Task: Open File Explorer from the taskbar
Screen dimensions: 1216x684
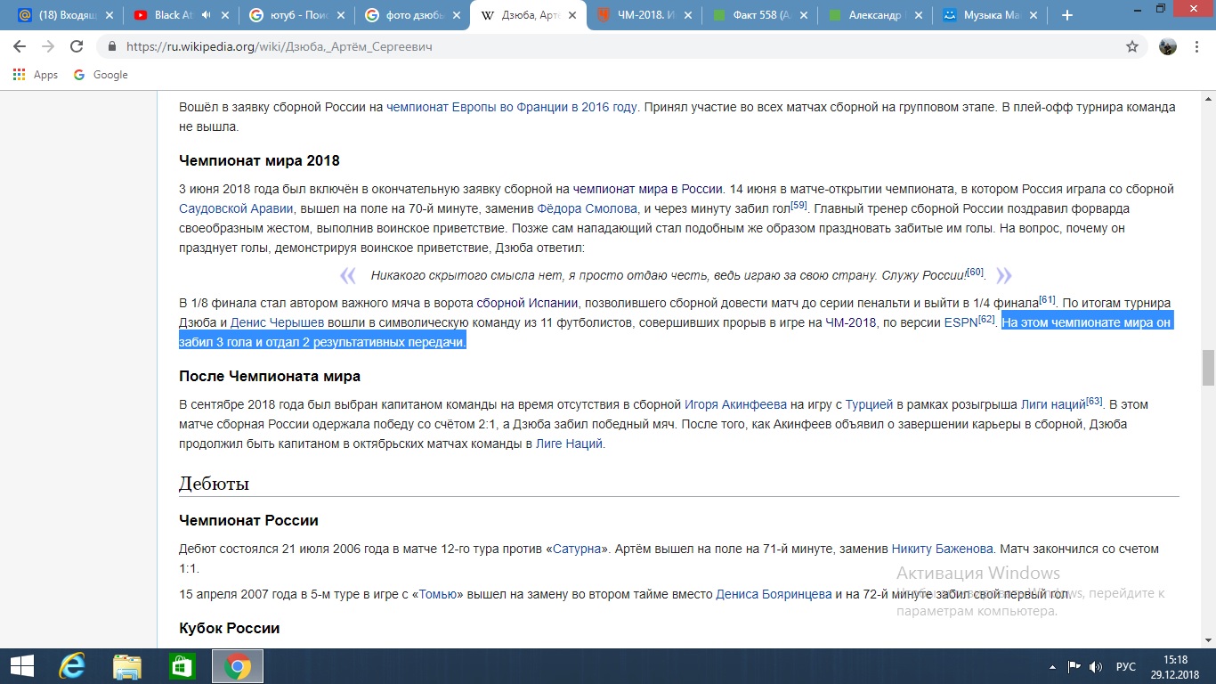Action: [127, 666]
